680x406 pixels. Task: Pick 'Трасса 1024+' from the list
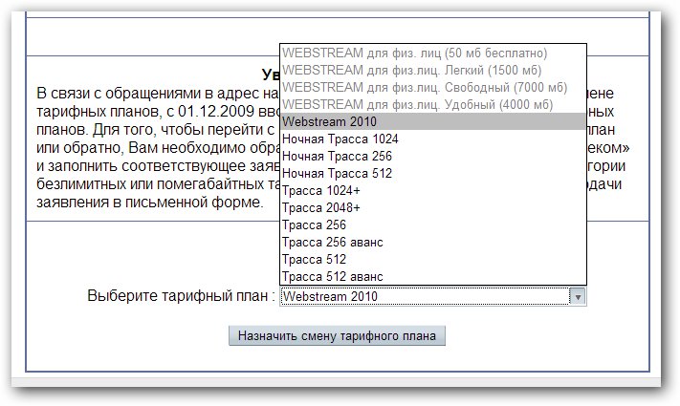coord(433,191)
